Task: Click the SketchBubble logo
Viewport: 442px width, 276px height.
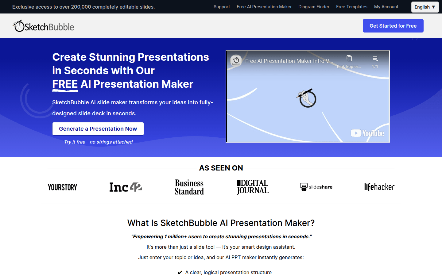Action: pos(43,26)
